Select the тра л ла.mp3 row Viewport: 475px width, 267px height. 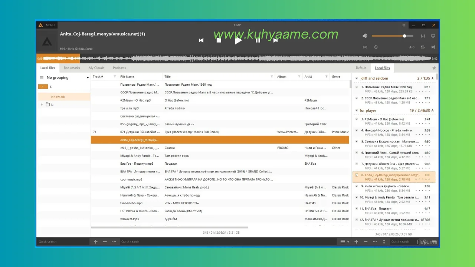click(220, 108)
